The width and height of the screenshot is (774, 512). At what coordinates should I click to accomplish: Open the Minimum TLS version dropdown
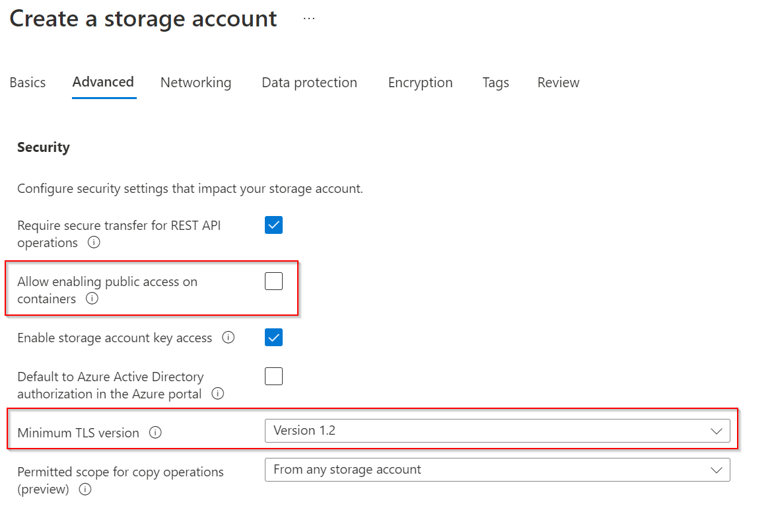tap(497, 431)
